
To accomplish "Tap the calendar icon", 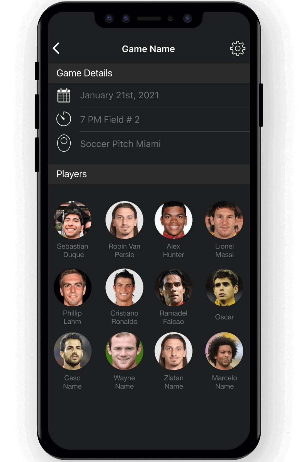I will 64,95.
